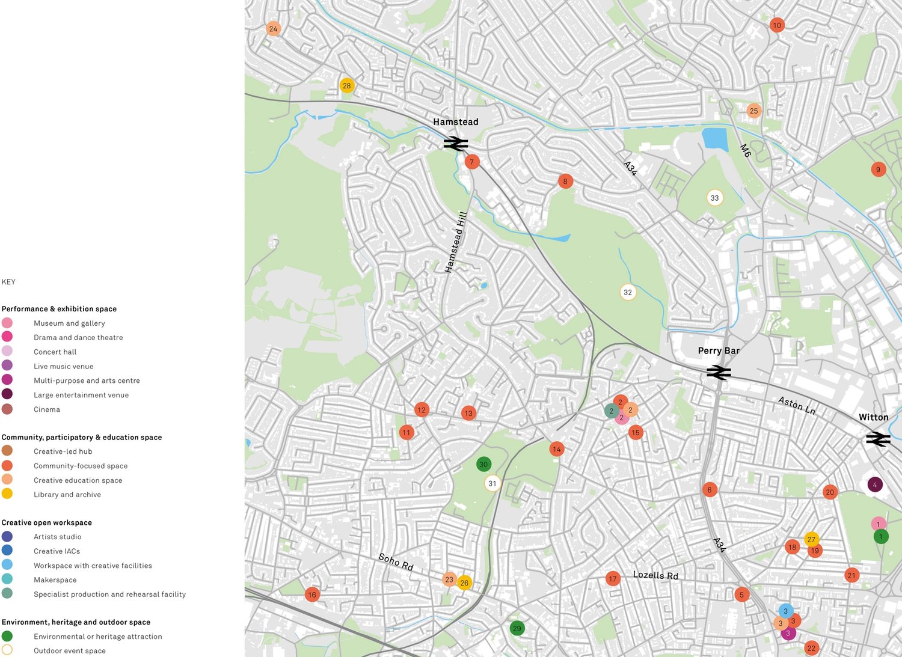Select map marker 20
Image resolution: width=902 pixels, height=657 pixels.
tap(830, 492)
